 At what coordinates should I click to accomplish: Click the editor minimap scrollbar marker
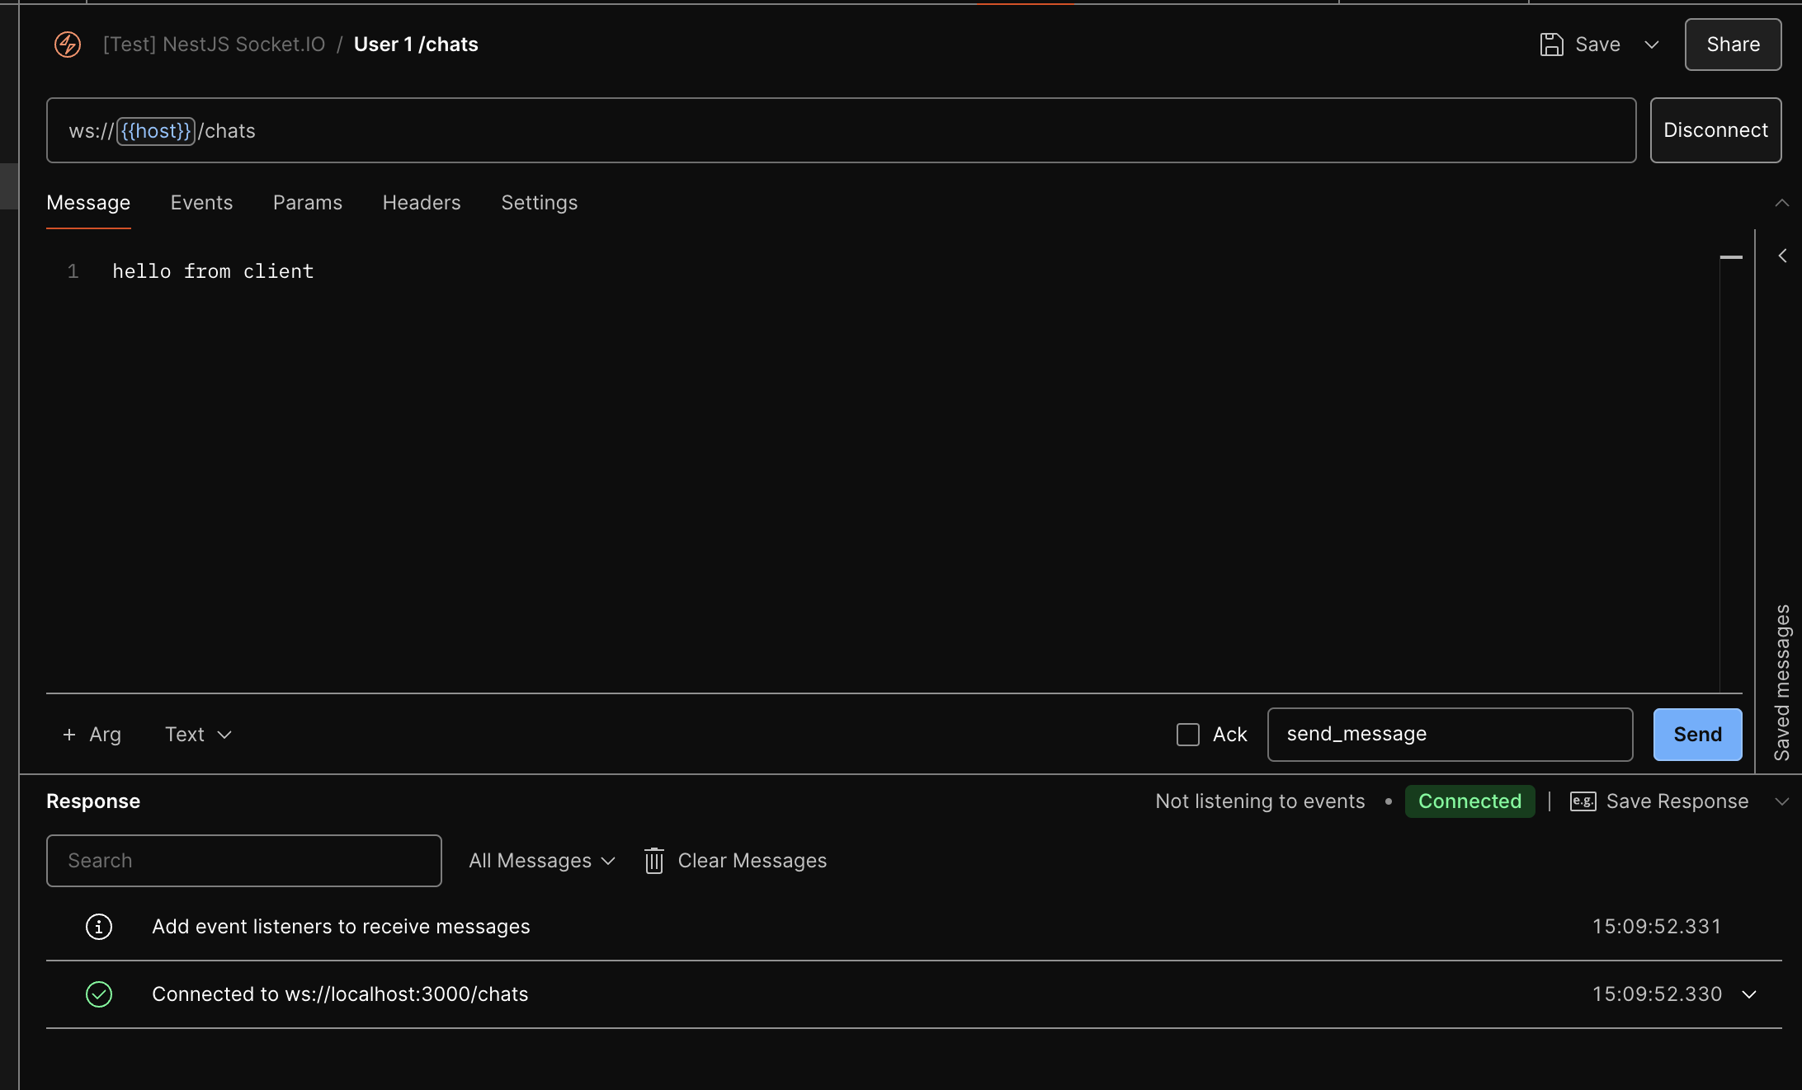(1731, 258)
